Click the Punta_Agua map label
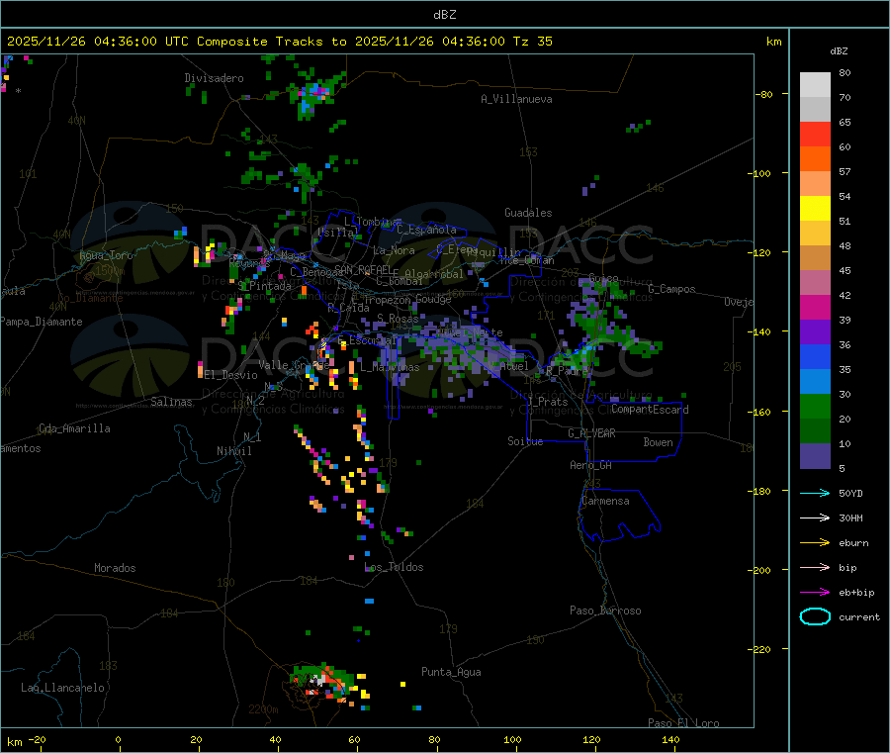This screenshot has height=753, width=890. [451, 672]
